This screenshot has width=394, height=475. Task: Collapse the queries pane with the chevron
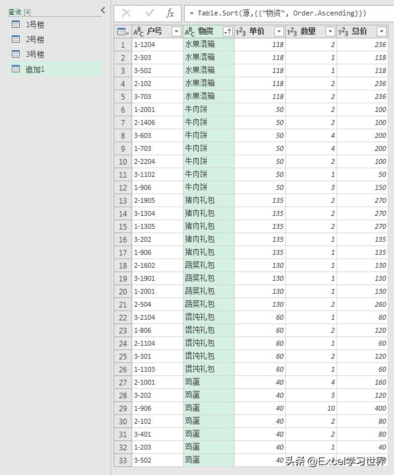pyautogui.click(x=103, y=11)
